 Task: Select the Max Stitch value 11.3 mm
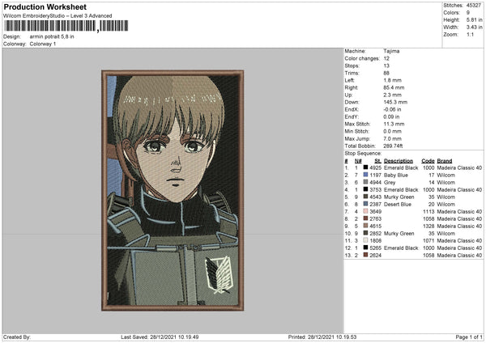[394, 124]
